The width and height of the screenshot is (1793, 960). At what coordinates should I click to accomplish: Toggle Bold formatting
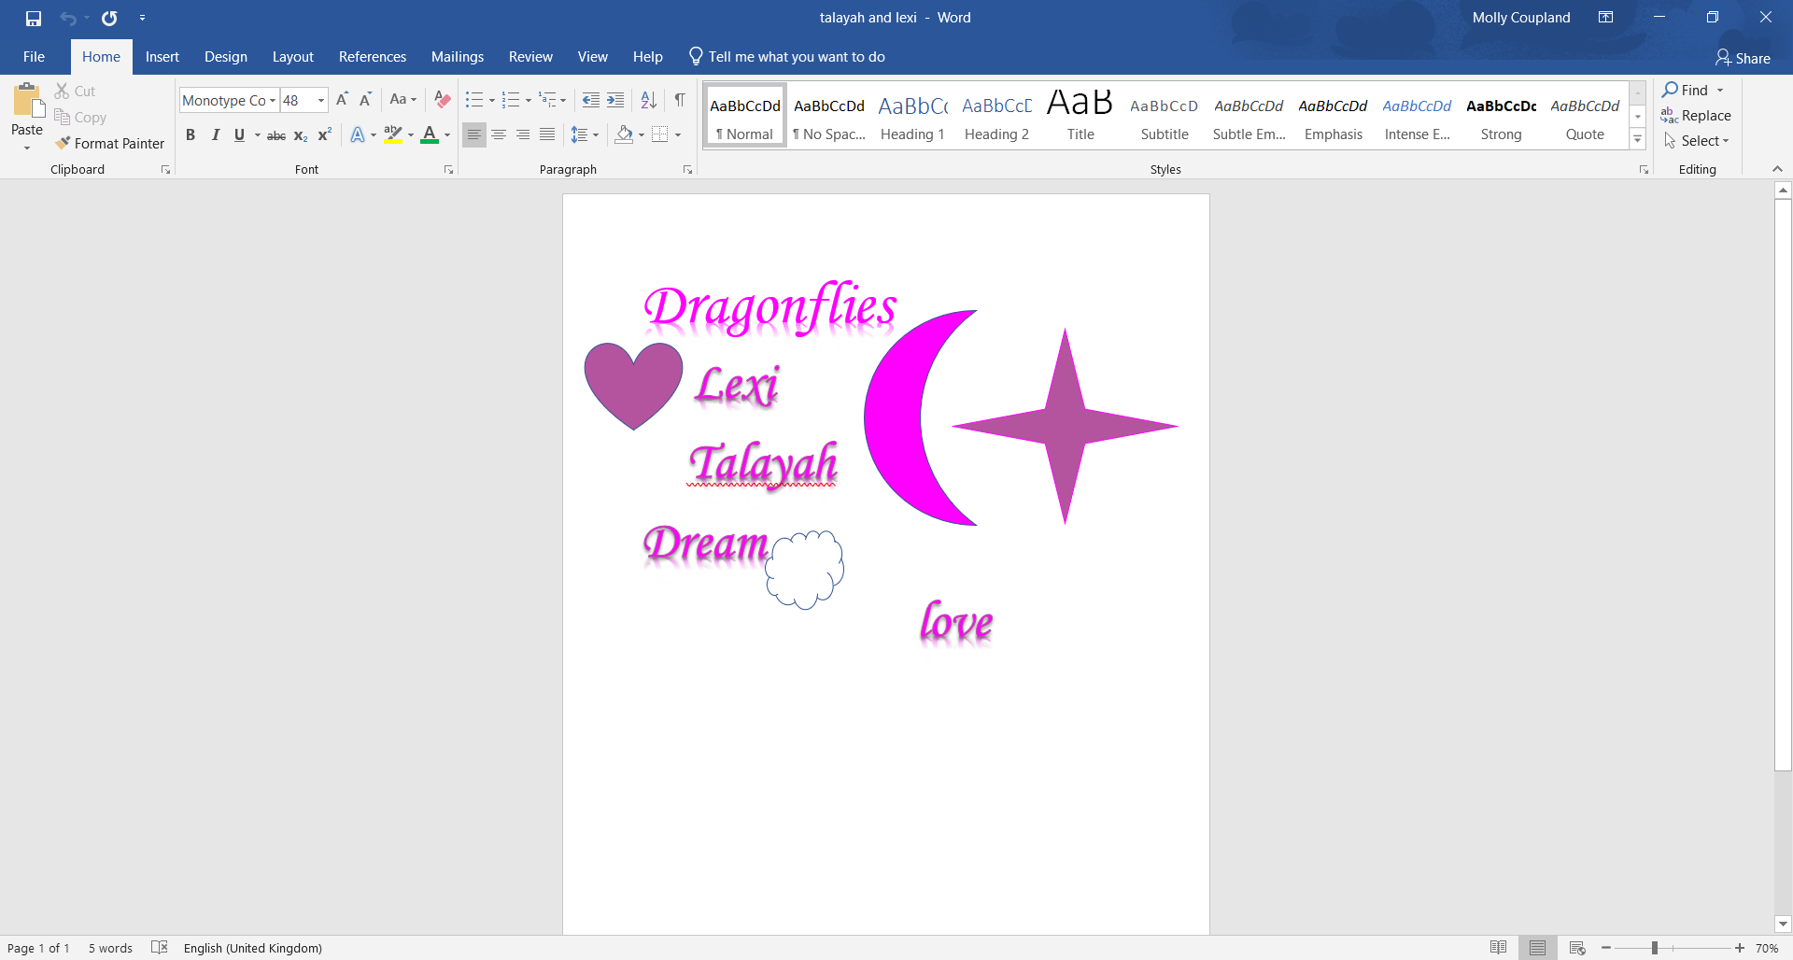click(191, 135)
